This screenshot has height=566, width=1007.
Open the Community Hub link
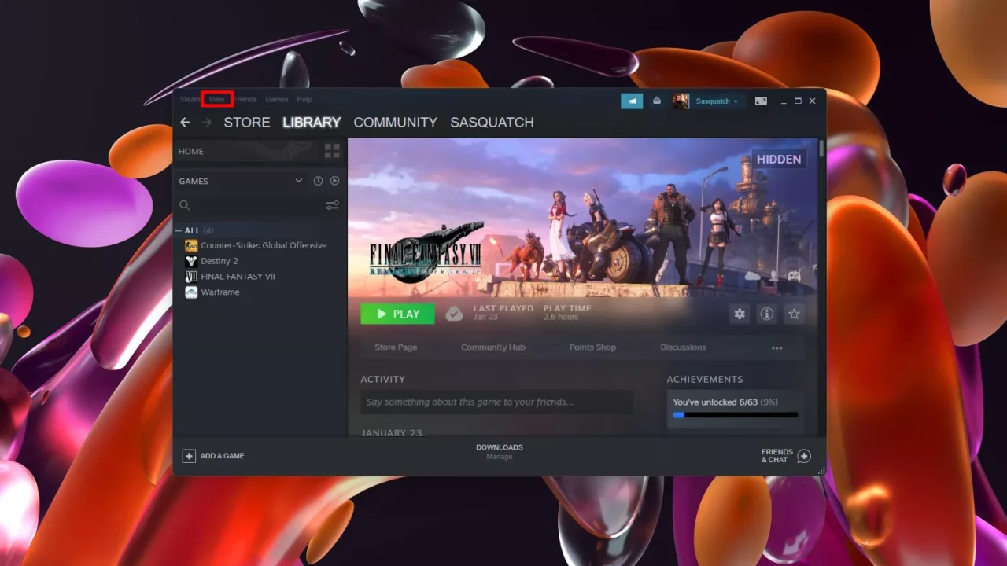point(493,347)
